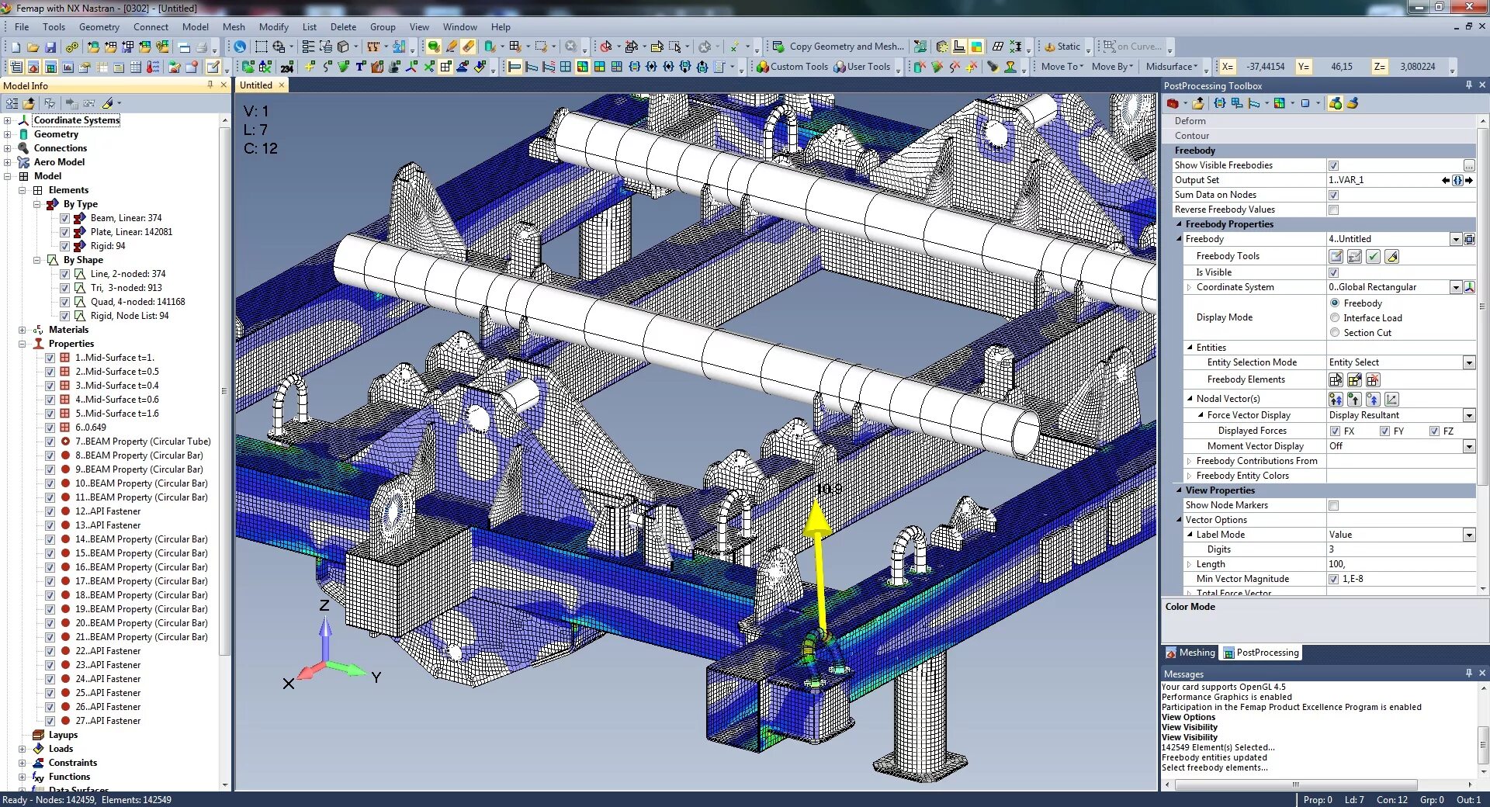Open the Tools menu
This screenshot has height=807, width=1490.
tap(54, 26)
